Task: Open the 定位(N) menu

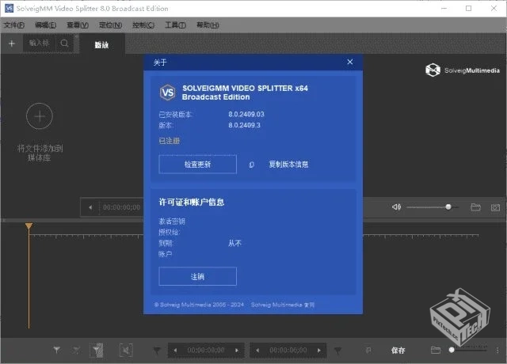Action: (111, 25)
